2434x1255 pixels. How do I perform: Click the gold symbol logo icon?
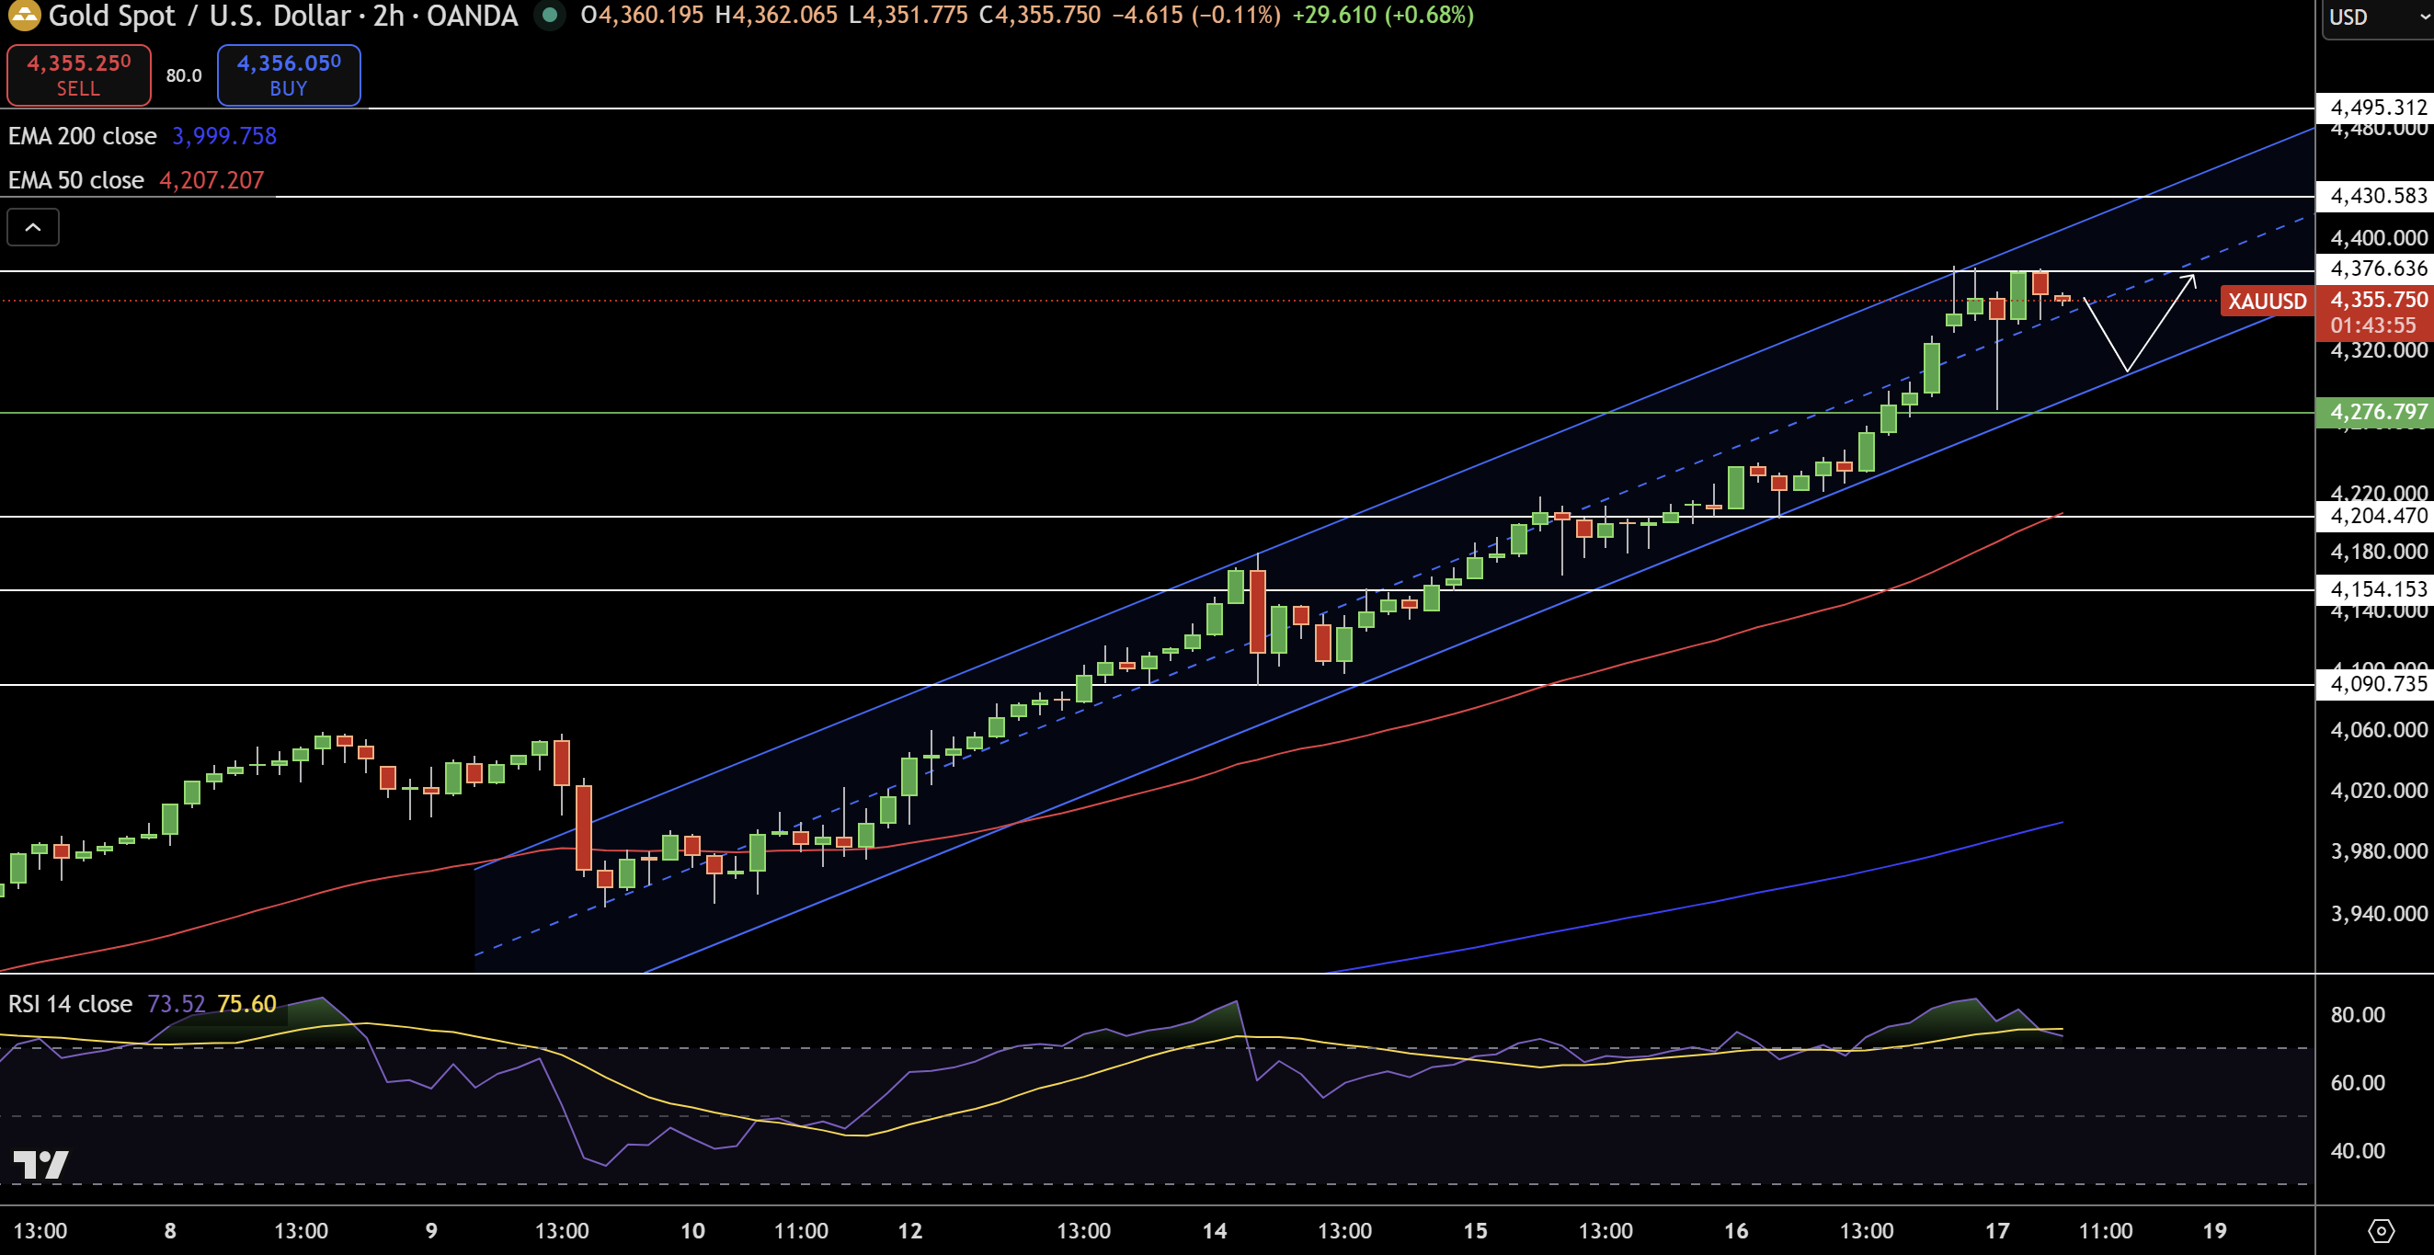[x=23, y=14]
